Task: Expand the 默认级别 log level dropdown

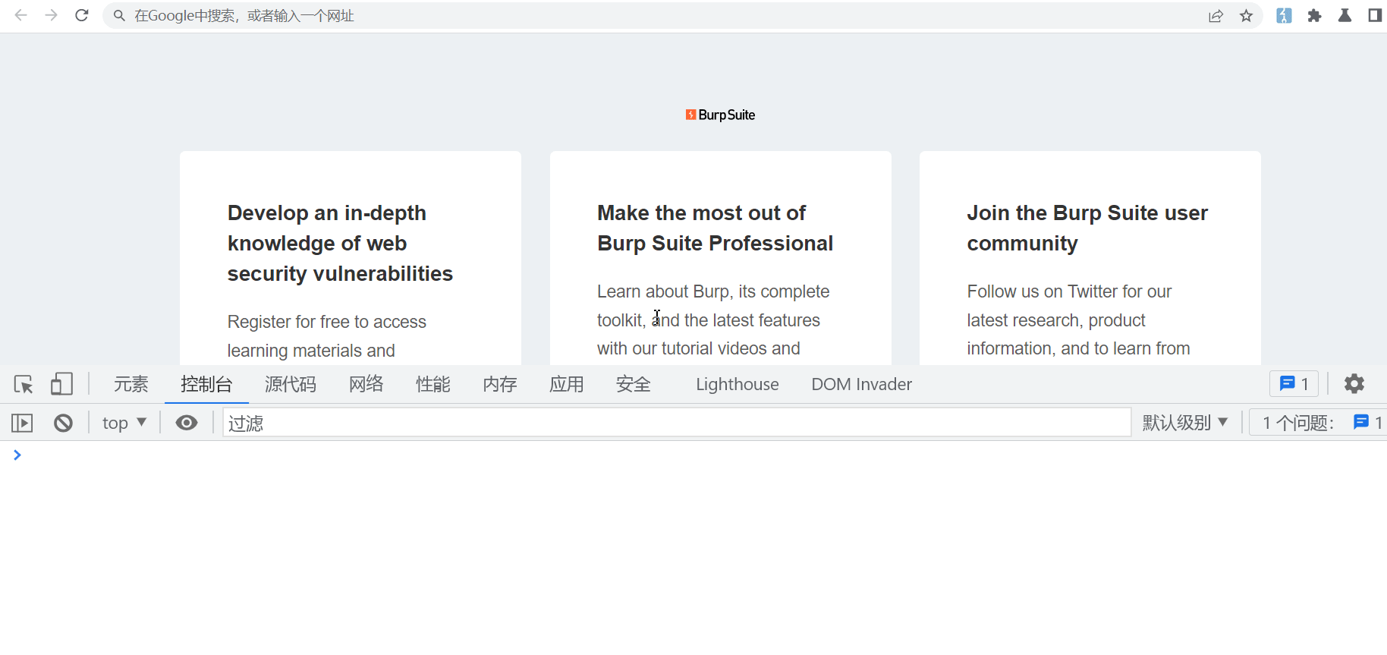Action: 1184,423
